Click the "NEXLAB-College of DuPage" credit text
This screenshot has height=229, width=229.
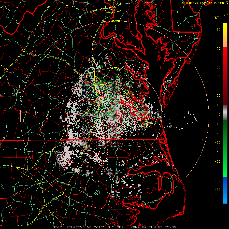(x=203, y=3)
